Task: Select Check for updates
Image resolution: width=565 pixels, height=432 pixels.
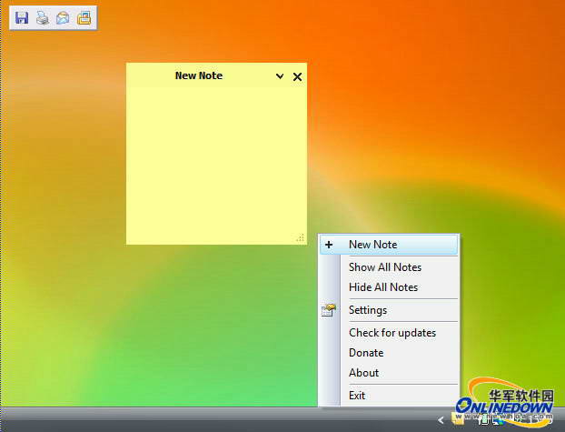Action: pyautogui.click(x=389, y=333)
